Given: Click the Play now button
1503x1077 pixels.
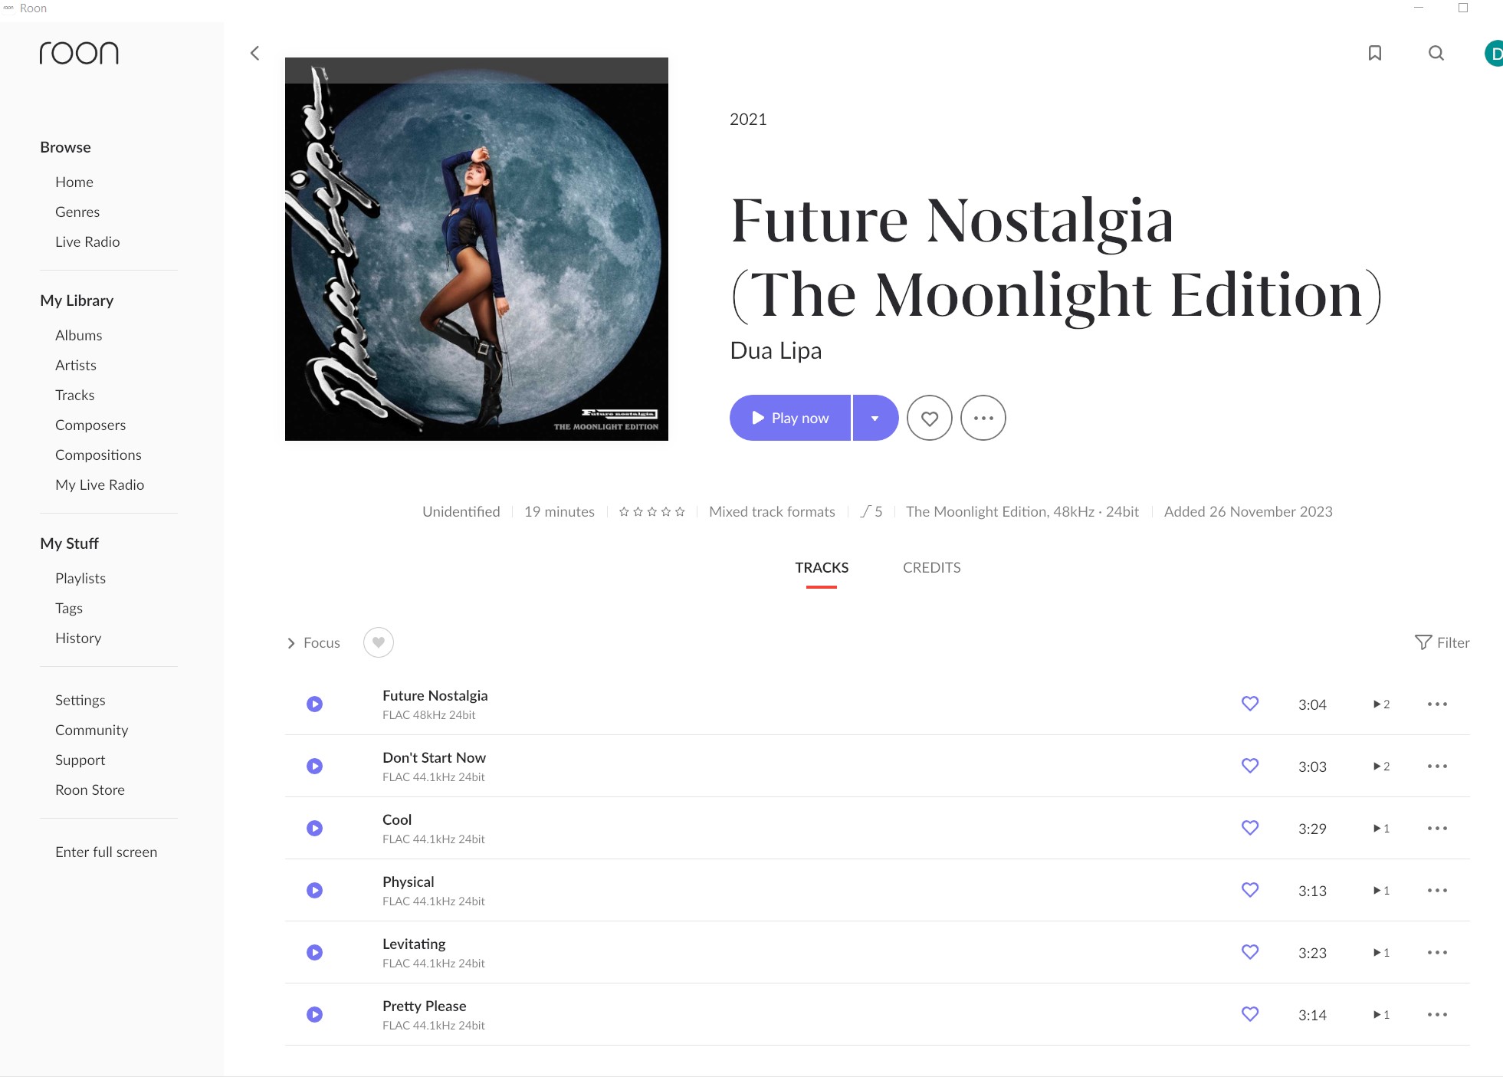Looking at the screenshot, I should click(x=790, y=418).
